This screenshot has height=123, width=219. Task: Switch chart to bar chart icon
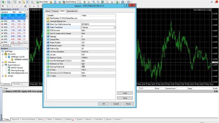(x=80, y=2)
